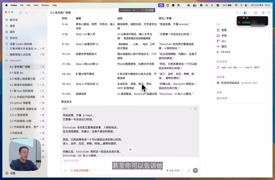The width and height of the screenshot is (275, 180).
Task: Click the wrap icon in code block header
Action: 190,109
